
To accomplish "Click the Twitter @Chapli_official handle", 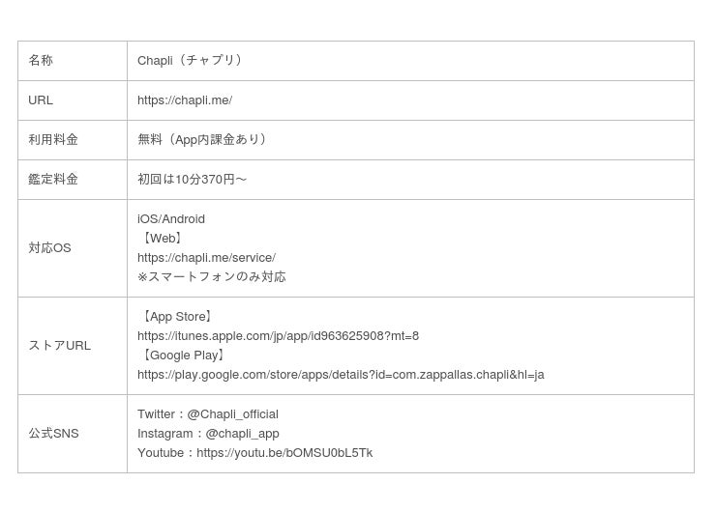I will click(x=232, y=414).
